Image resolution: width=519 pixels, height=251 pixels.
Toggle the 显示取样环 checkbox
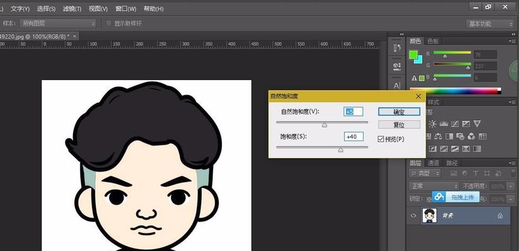click(x=108, y=23)
